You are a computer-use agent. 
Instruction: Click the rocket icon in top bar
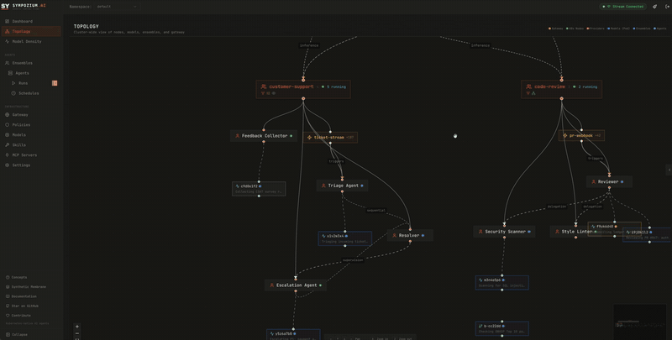(x=655, y=7)
